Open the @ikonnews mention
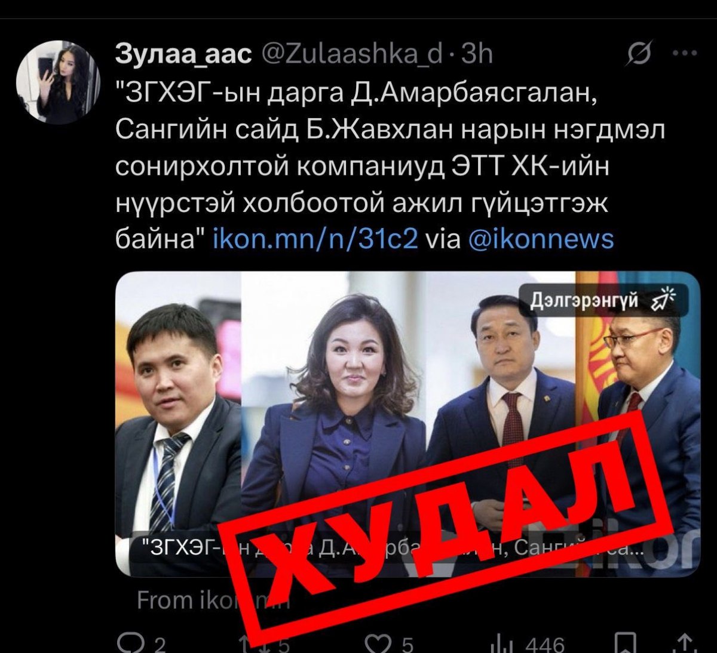The width and height of the screenshot is (717, 653). coord(541,239)
